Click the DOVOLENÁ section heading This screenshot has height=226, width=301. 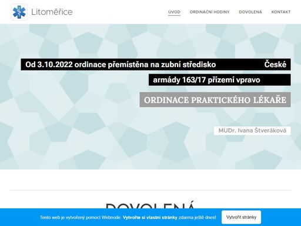150,205
